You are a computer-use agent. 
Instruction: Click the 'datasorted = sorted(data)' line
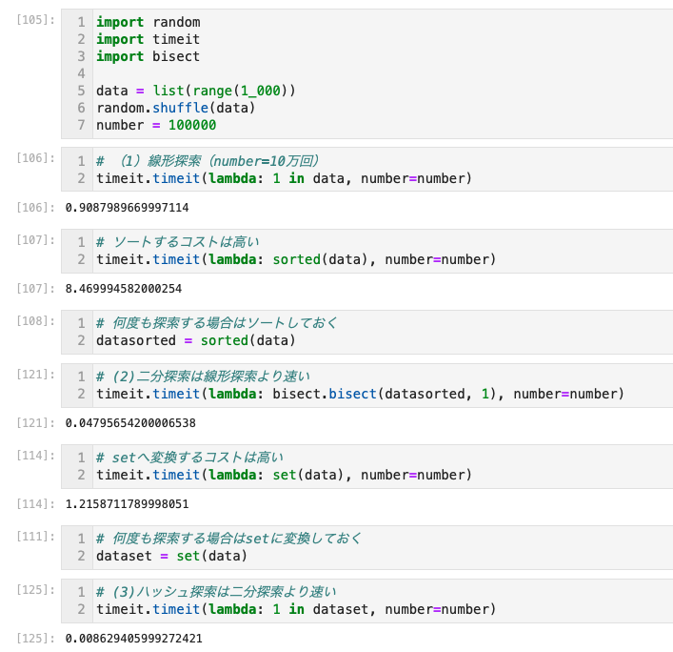point(196,340)
